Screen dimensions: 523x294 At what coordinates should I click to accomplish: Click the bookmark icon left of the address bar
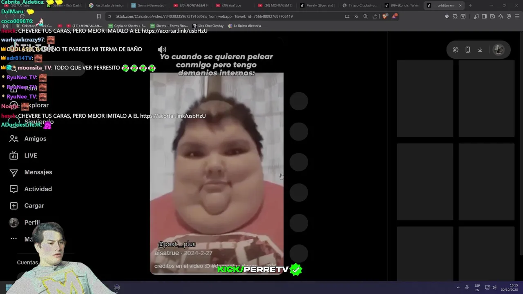(98, 16)
